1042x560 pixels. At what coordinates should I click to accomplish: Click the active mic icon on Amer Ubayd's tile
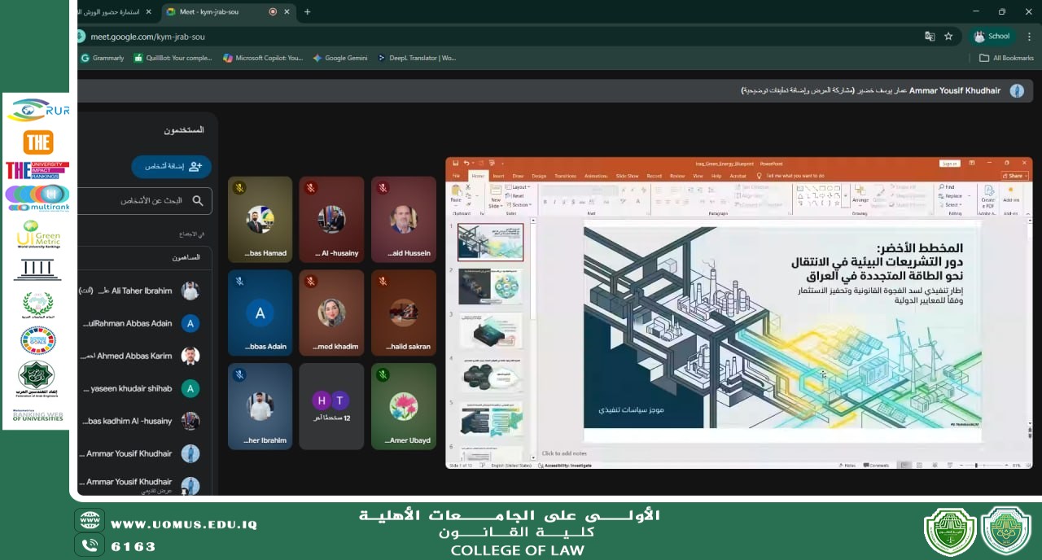[383, 375]
